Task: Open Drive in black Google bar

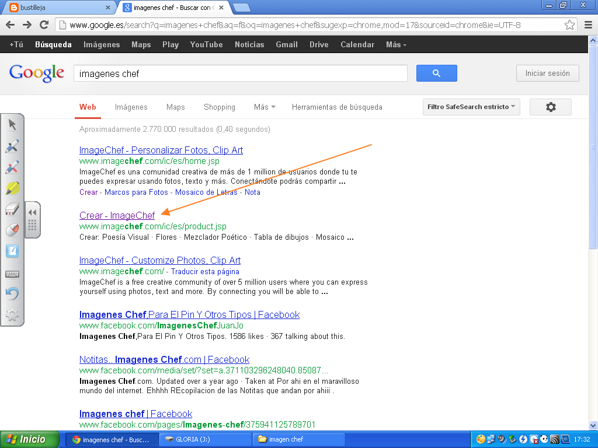Action: tap(319, 44)
